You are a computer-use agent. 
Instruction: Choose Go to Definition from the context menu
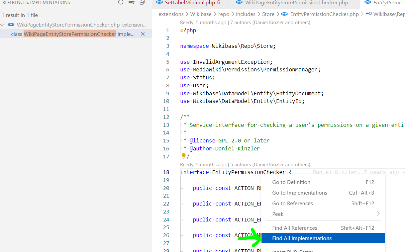coord(291,182)
